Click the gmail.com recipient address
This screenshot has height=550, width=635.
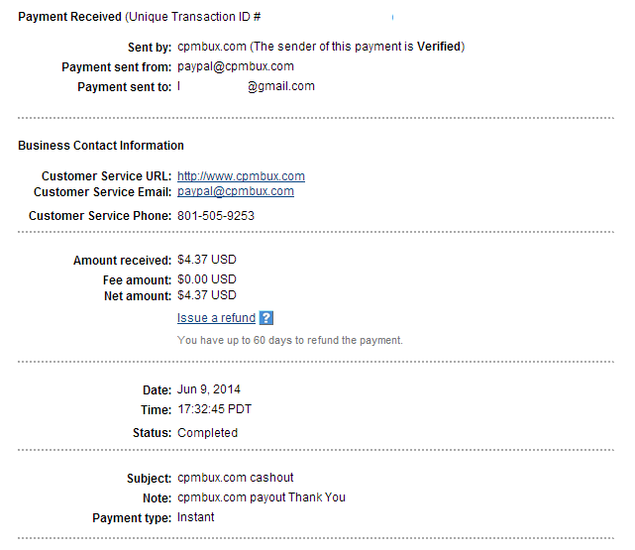[246, 86]
